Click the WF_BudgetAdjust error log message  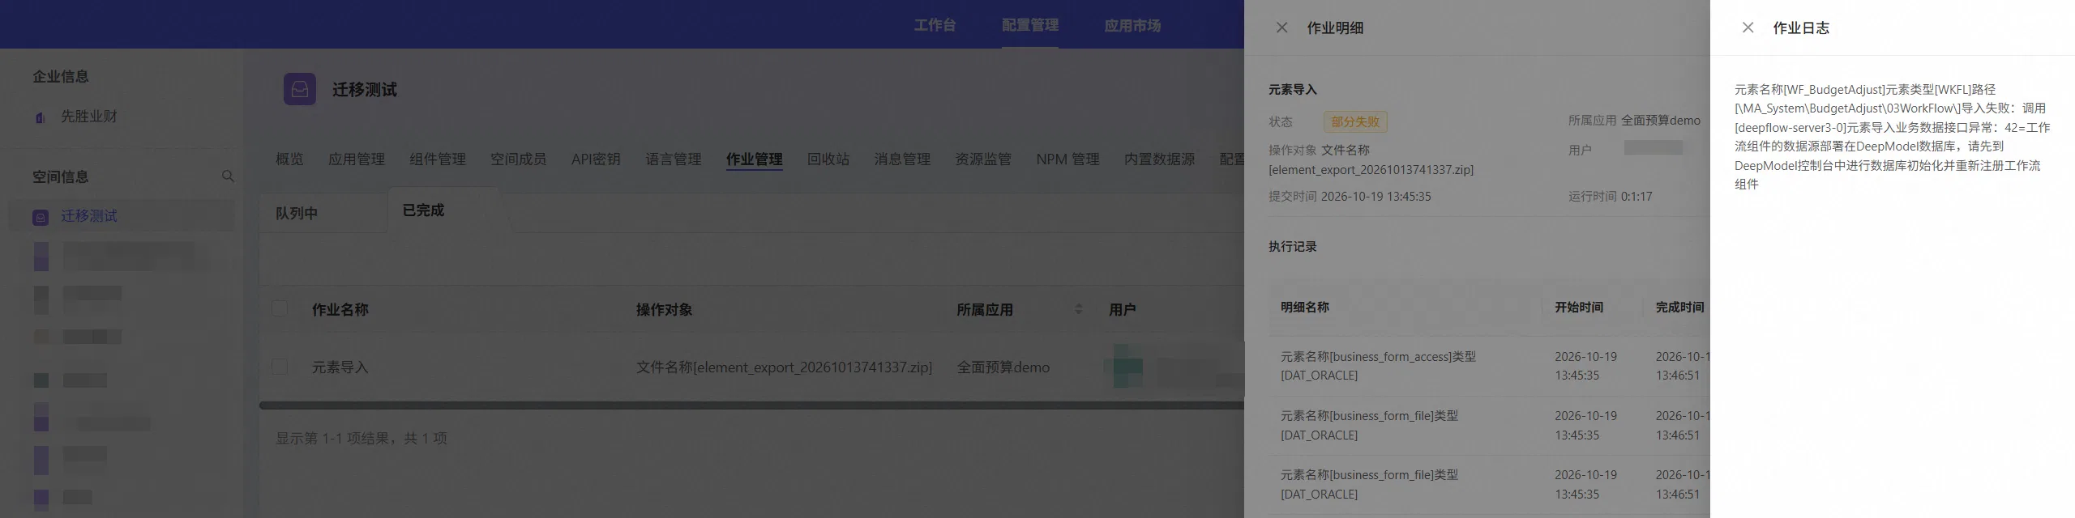tap(1892, 137)
